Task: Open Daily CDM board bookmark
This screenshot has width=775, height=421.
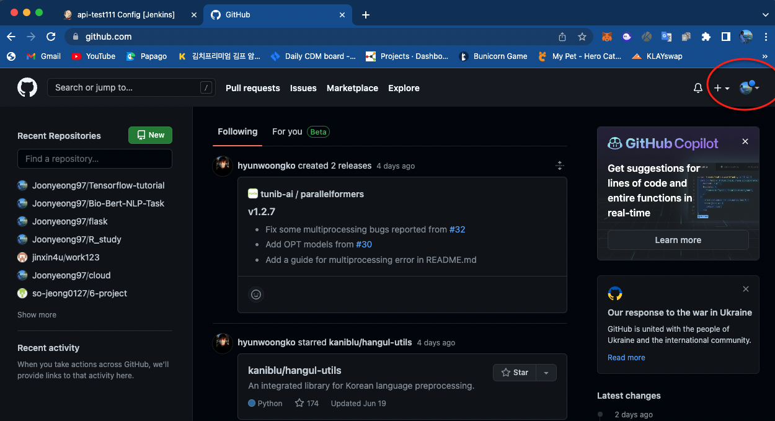Action: (x=313, y=56)
